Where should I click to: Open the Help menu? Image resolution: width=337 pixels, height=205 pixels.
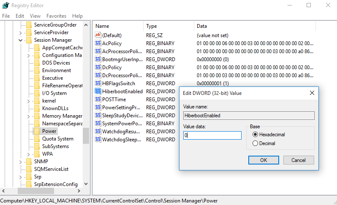pyautogui.click(x=77, y=16)
